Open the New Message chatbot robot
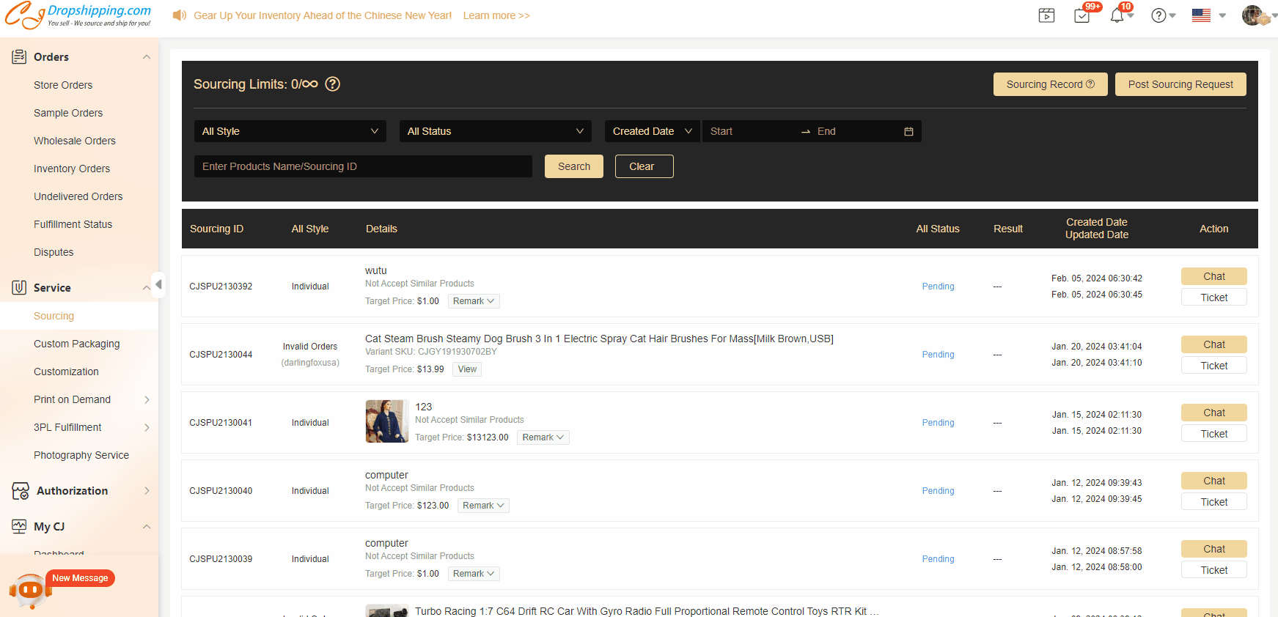Screen dimensions: 1278x617 [x=30, y=590]
